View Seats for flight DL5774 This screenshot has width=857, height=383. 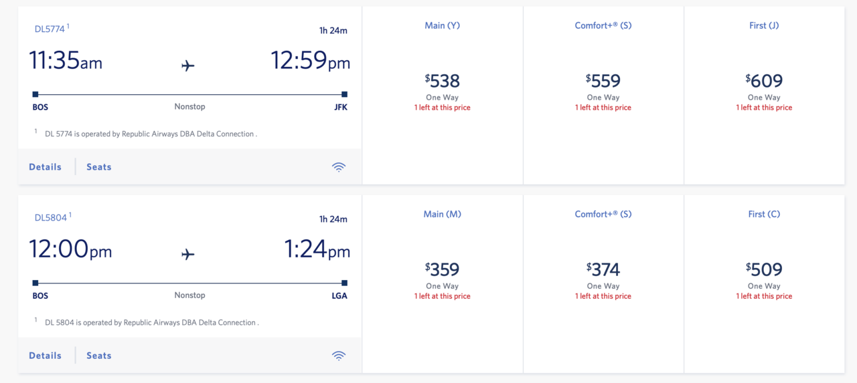click(99, 167)
